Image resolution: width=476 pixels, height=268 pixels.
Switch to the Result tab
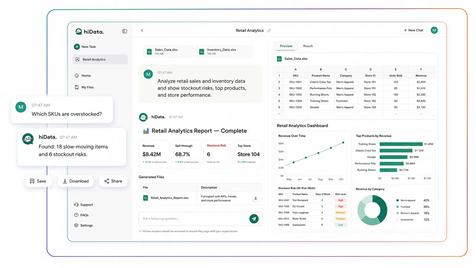(308, 46)
